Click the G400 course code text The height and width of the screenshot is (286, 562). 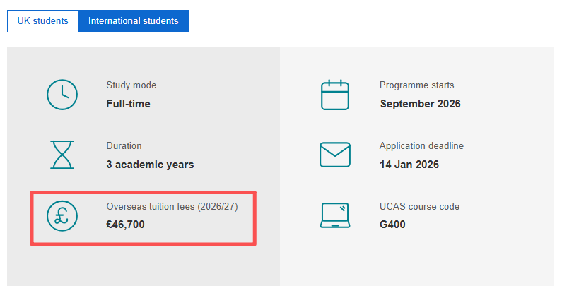(392, 225)
